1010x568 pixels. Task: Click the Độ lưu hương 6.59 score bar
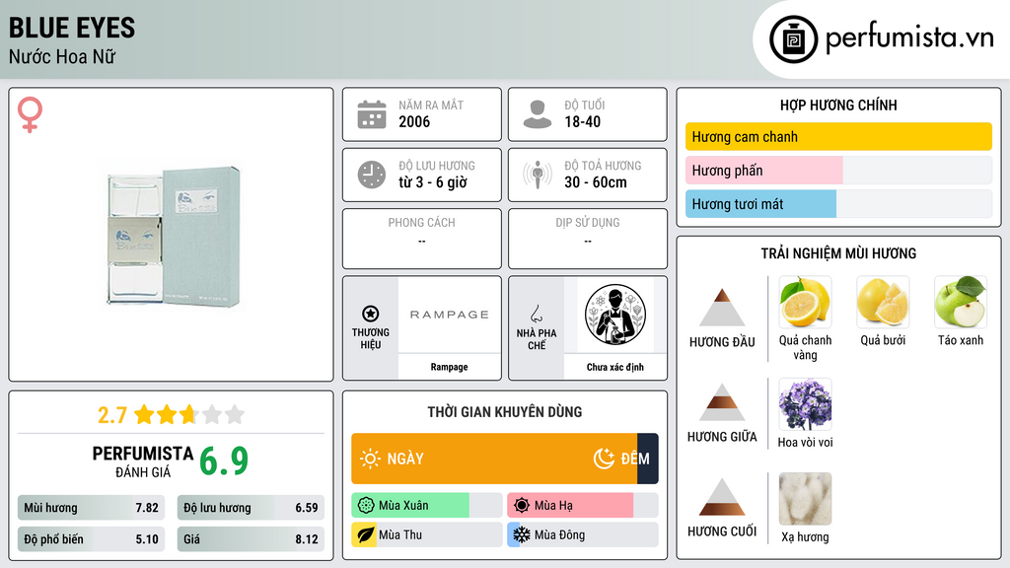[251, 508]
